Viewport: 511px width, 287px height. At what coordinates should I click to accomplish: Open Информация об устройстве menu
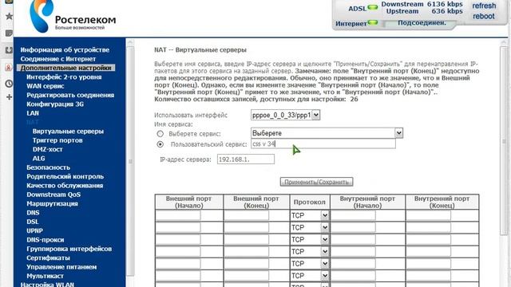click(65, 49)
